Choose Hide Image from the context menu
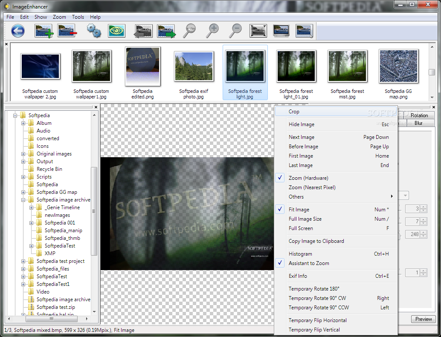Screen dimensions: 441x337 tap(336, 124)
